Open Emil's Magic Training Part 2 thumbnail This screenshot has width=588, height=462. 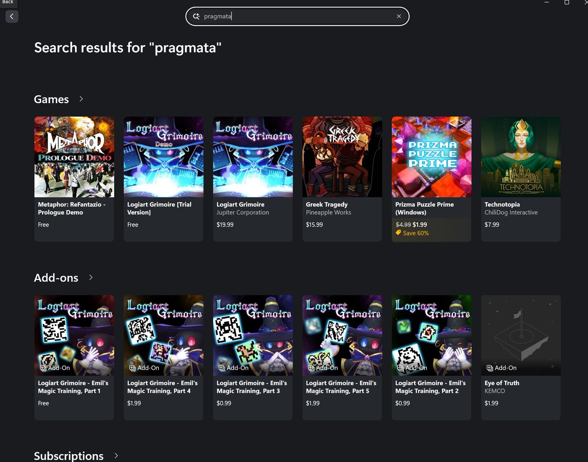tap(432, 335)
